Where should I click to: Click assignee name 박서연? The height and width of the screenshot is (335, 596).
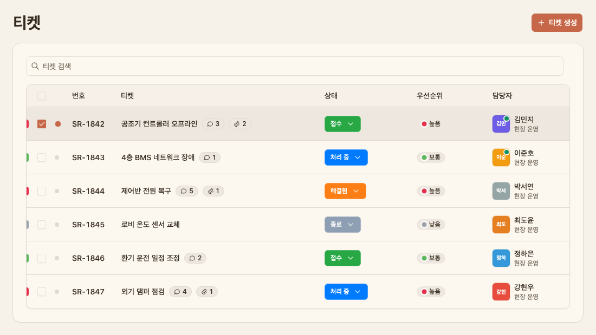pos(524,187)
